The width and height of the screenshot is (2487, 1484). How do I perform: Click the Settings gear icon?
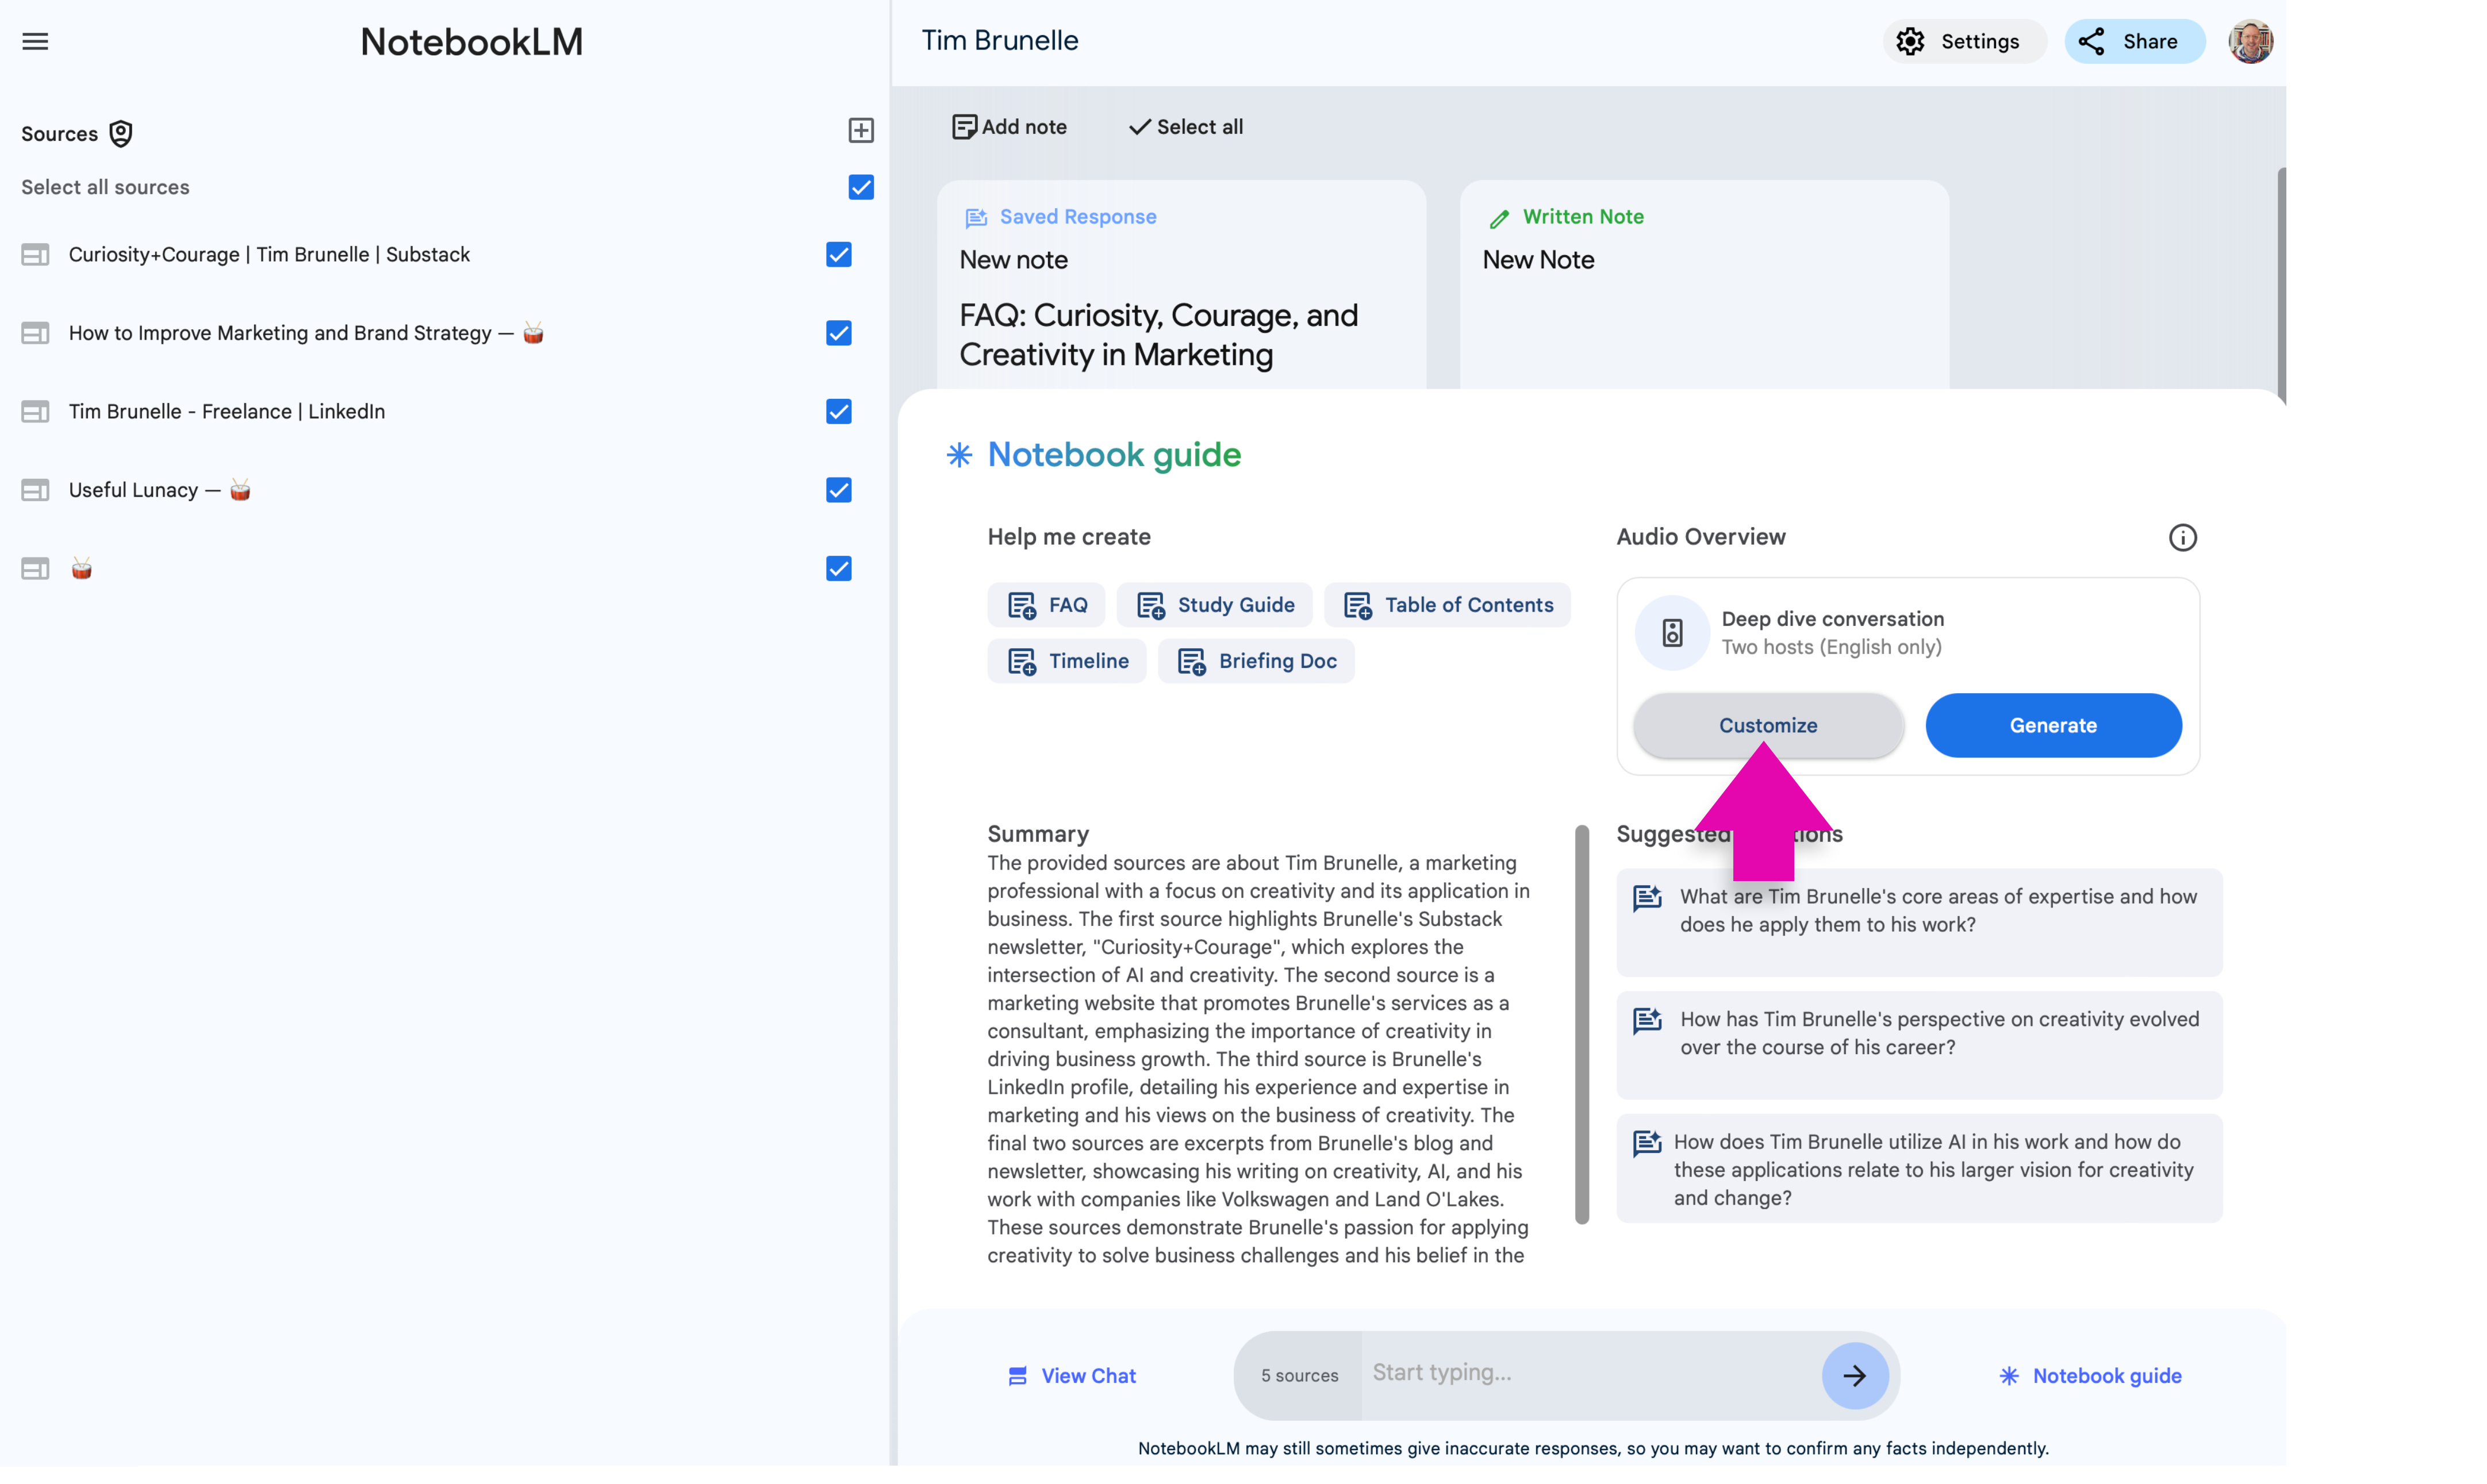[1911, 41]
